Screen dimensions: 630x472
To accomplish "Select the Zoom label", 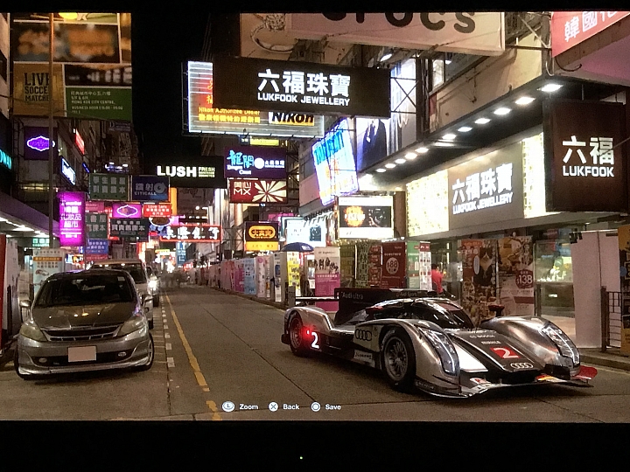I will pos(248,406).
